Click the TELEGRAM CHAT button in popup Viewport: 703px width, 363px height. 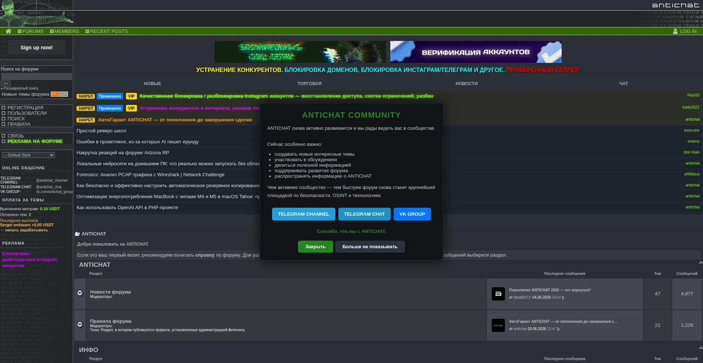pyautogui.click(x=364, y=214)
